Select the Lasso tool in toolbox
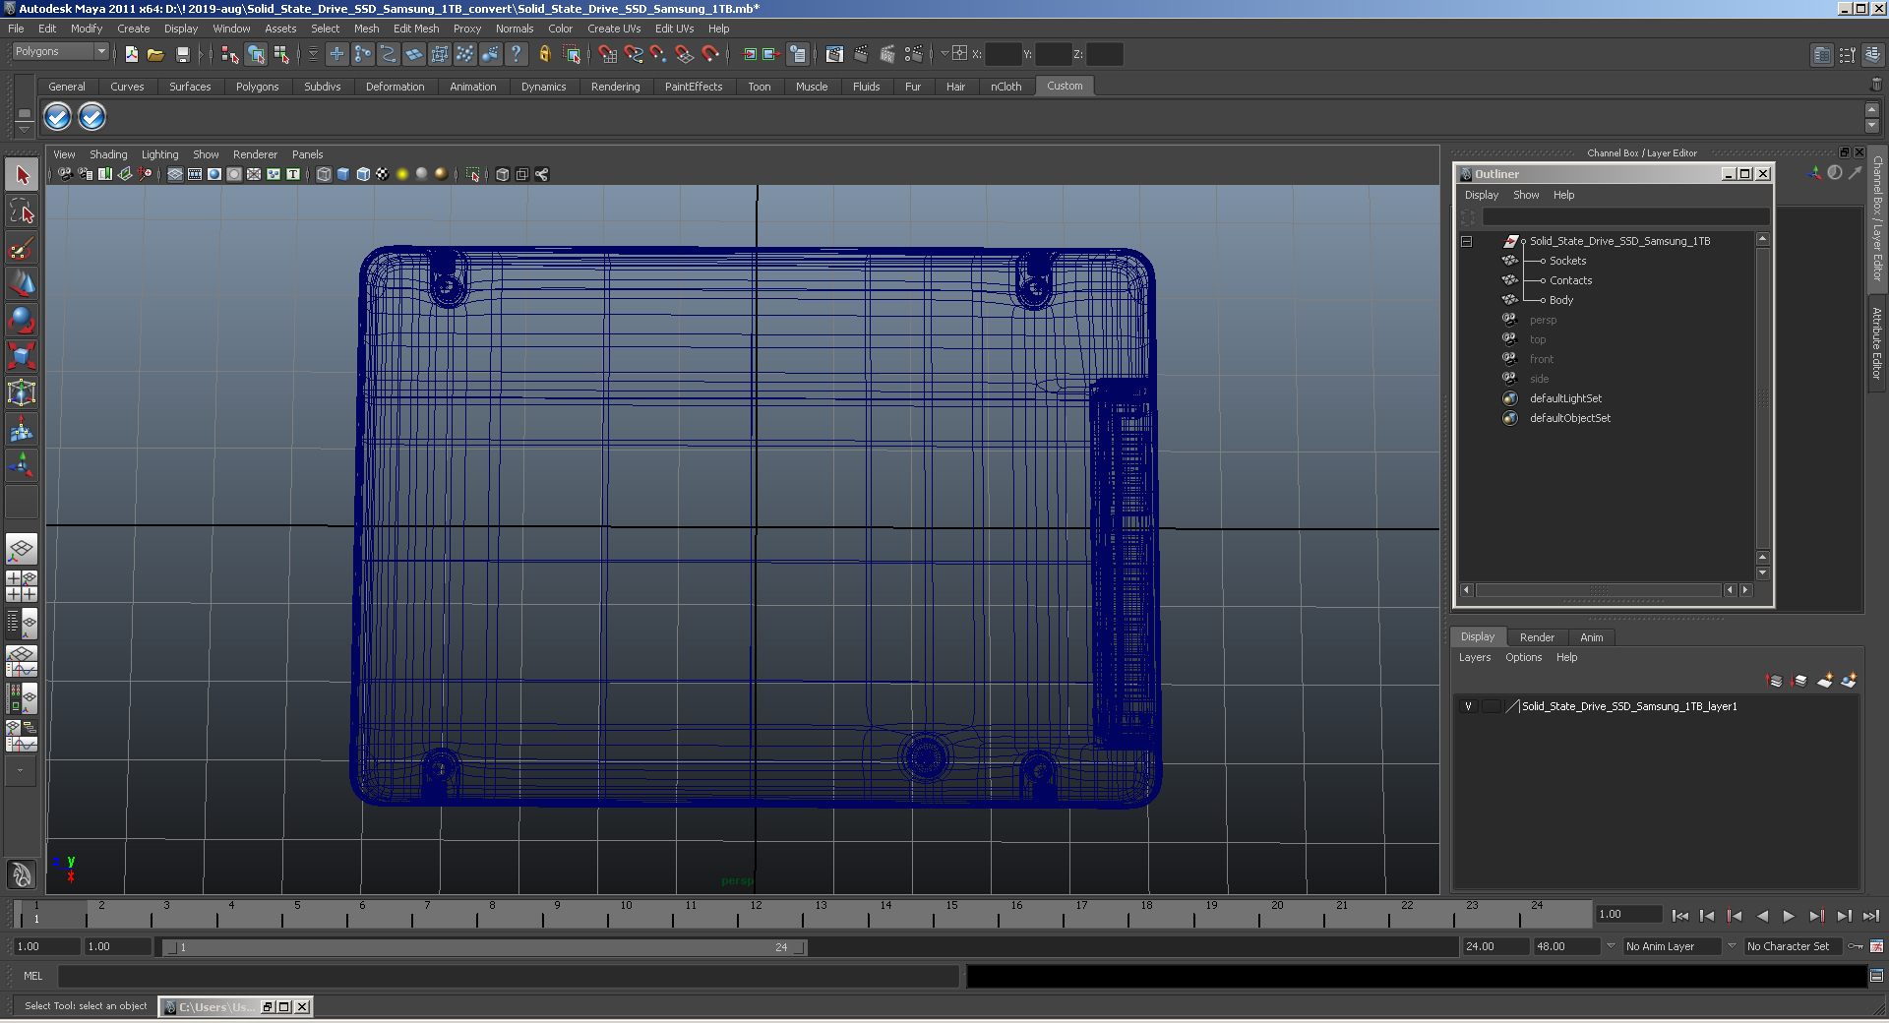 tap(22, 211)
